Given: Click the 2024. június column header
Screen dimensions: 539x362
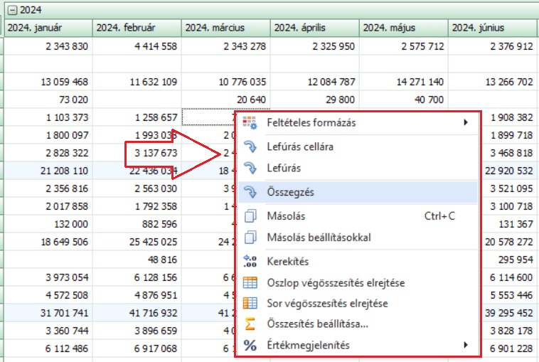Looking at the screenshot, I should click(x=493, y=28).
